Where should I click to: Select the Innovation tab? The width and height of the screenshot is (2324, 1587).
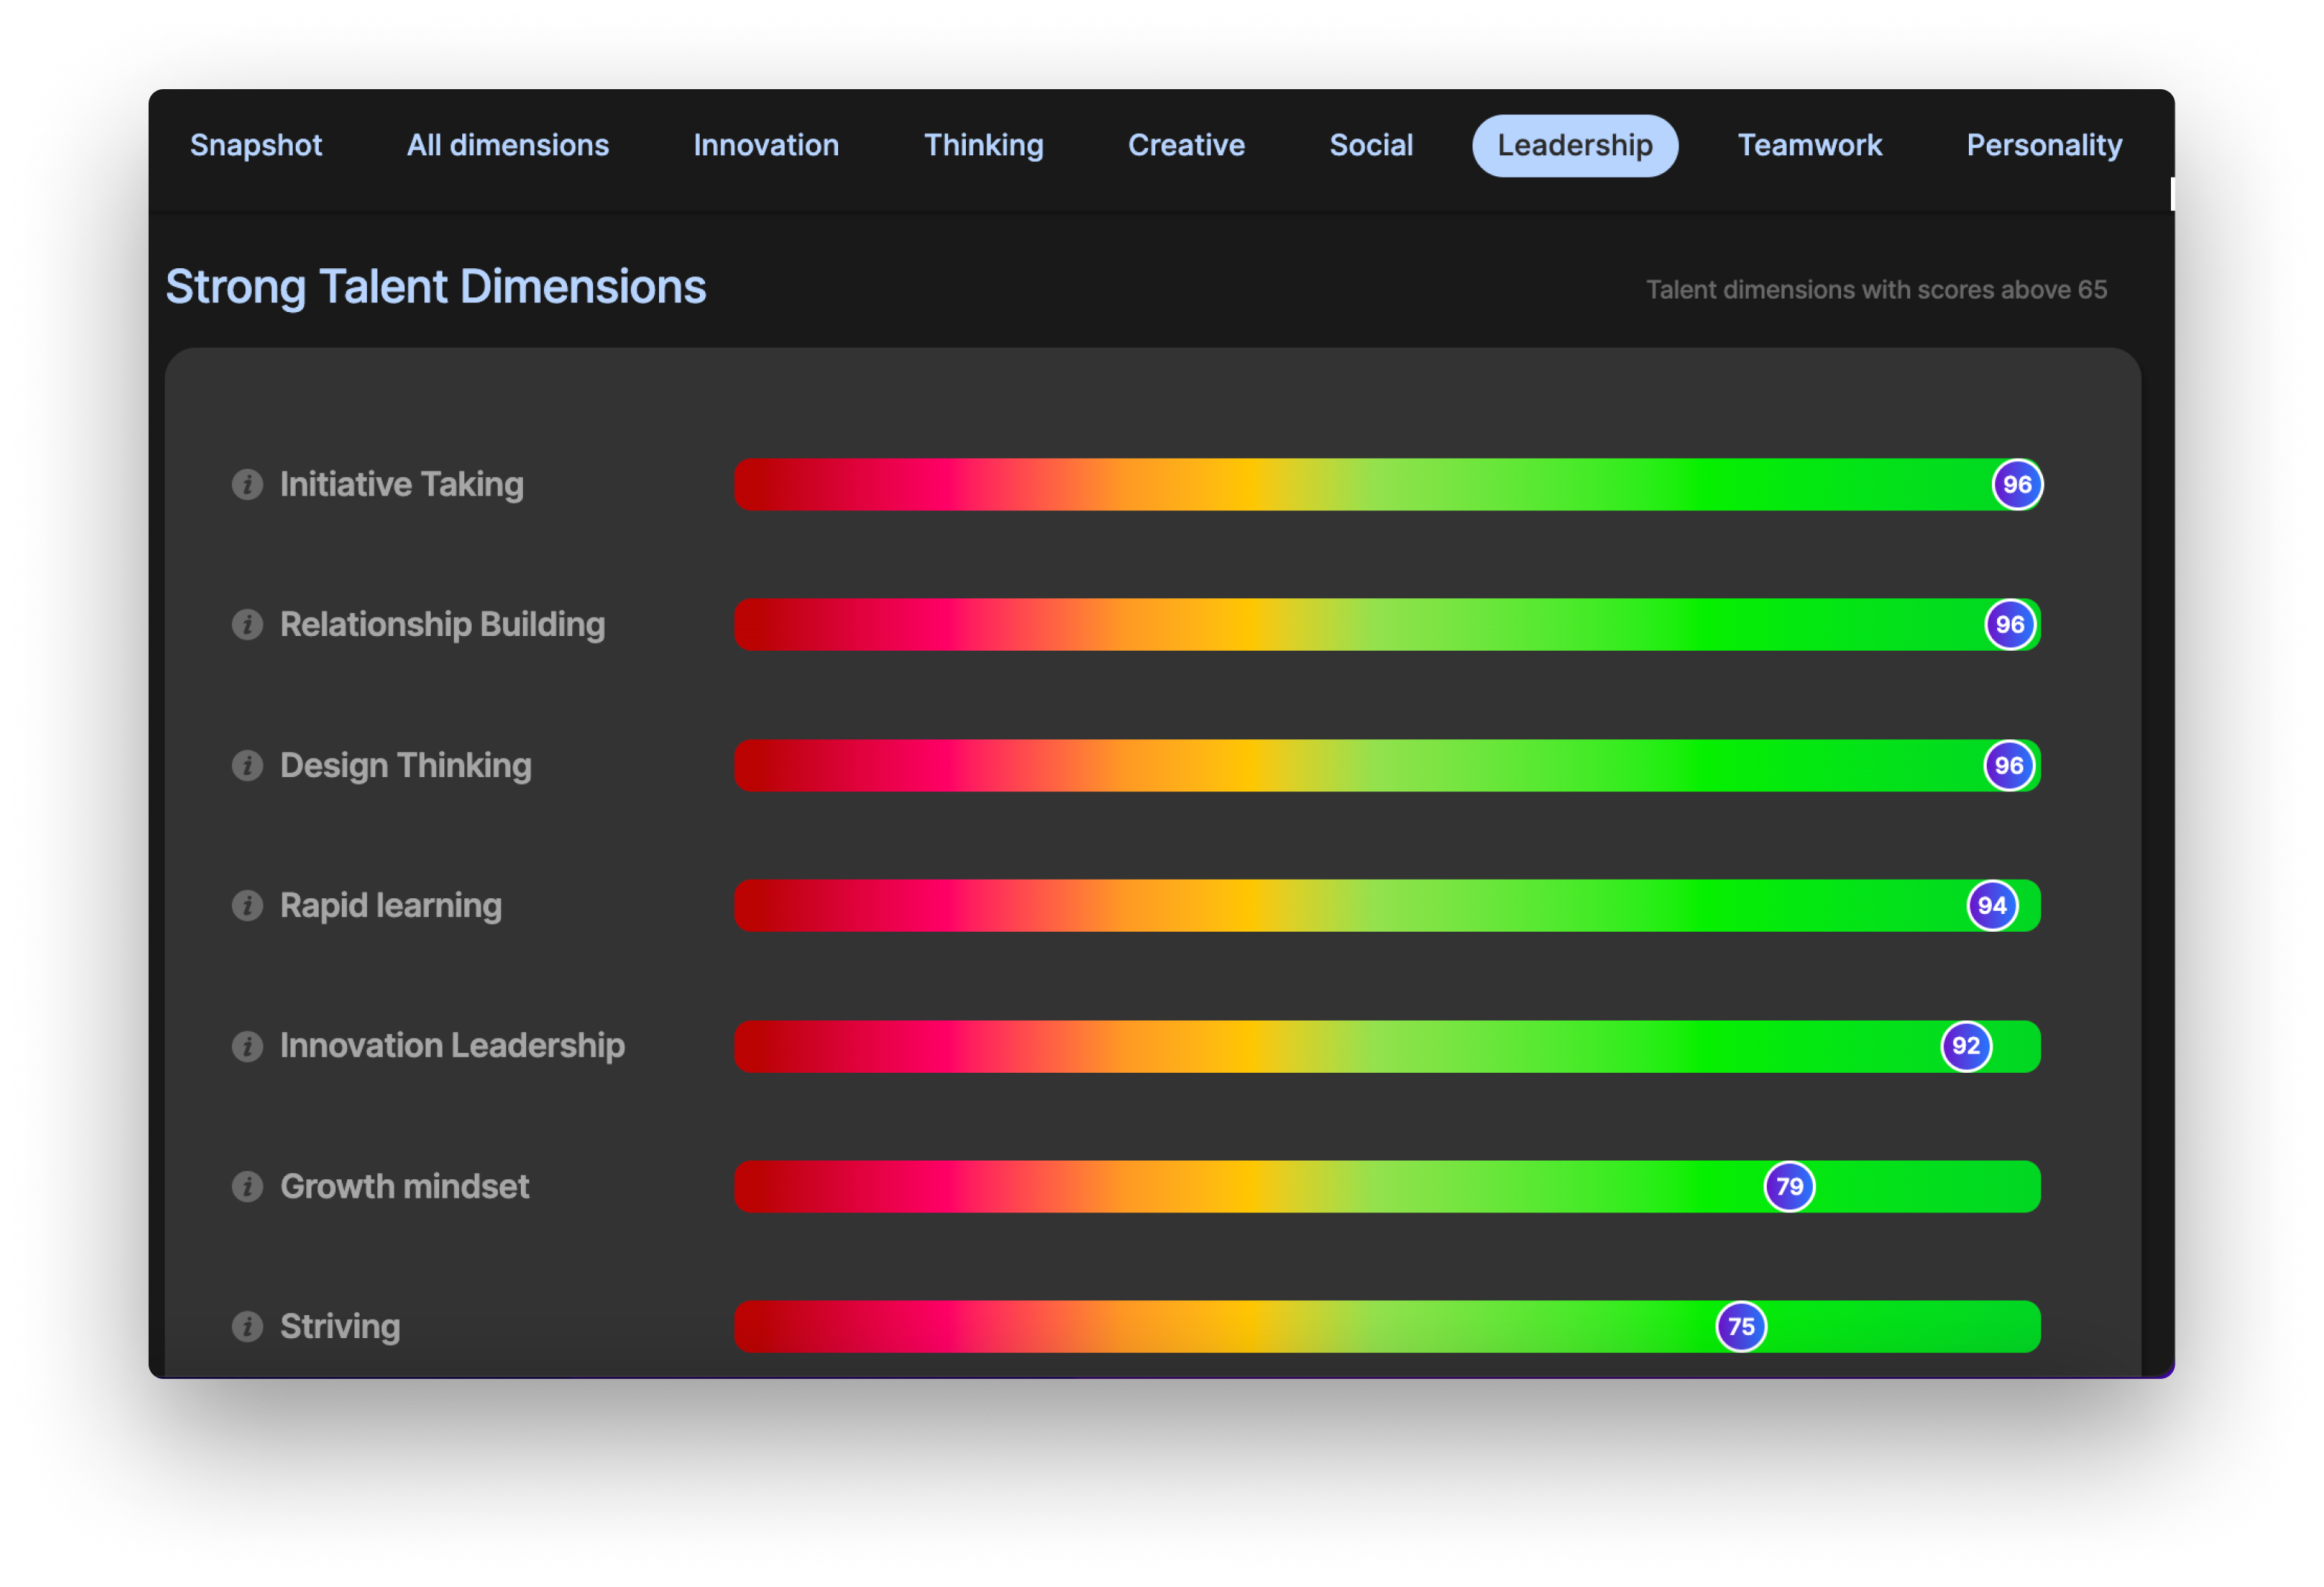click(766, 145)
